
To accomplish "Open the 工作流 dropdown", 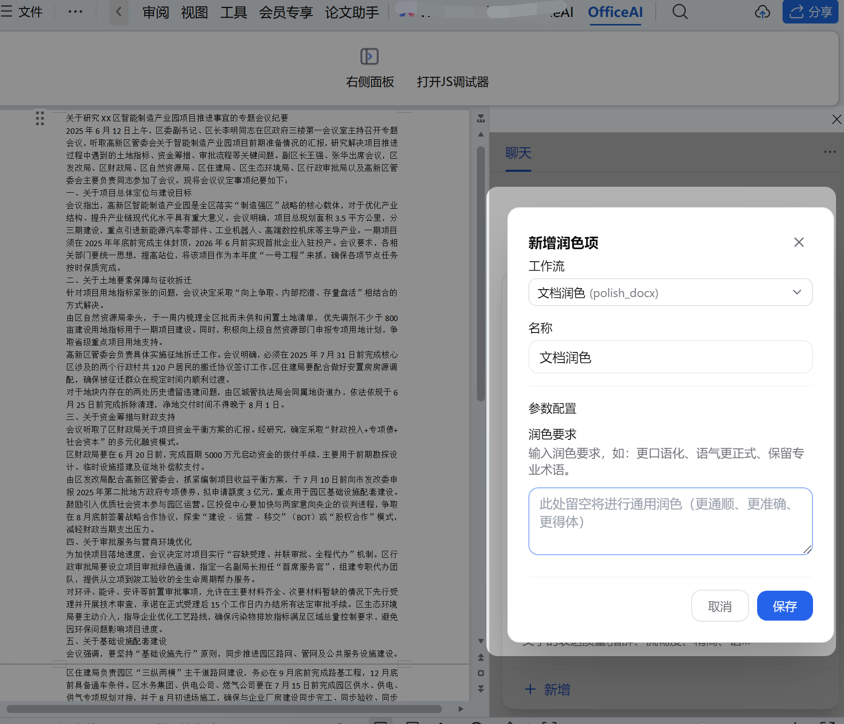I will click(x=670, y=293).
